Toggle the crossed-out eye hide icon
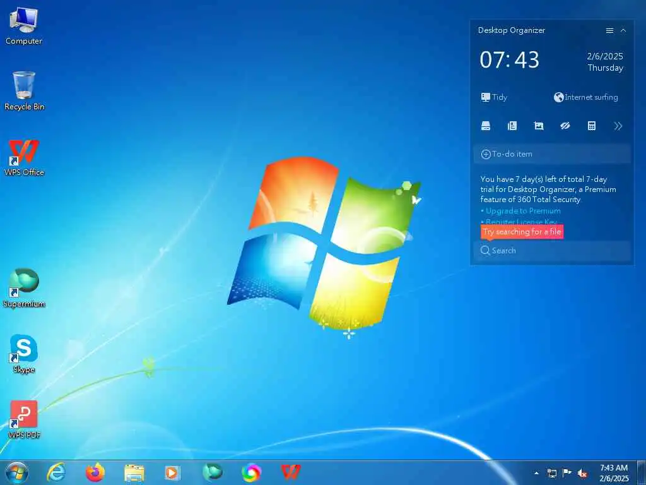 click(x=565, y=126)
